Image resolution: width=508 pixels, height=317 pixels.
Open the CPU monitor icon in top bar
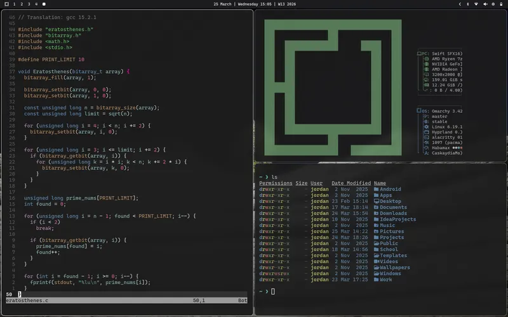(493, 4)
